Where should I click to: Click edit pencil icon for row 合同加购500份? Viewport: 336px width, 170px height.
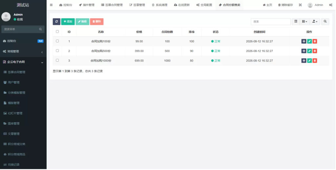tap(309, 51)
